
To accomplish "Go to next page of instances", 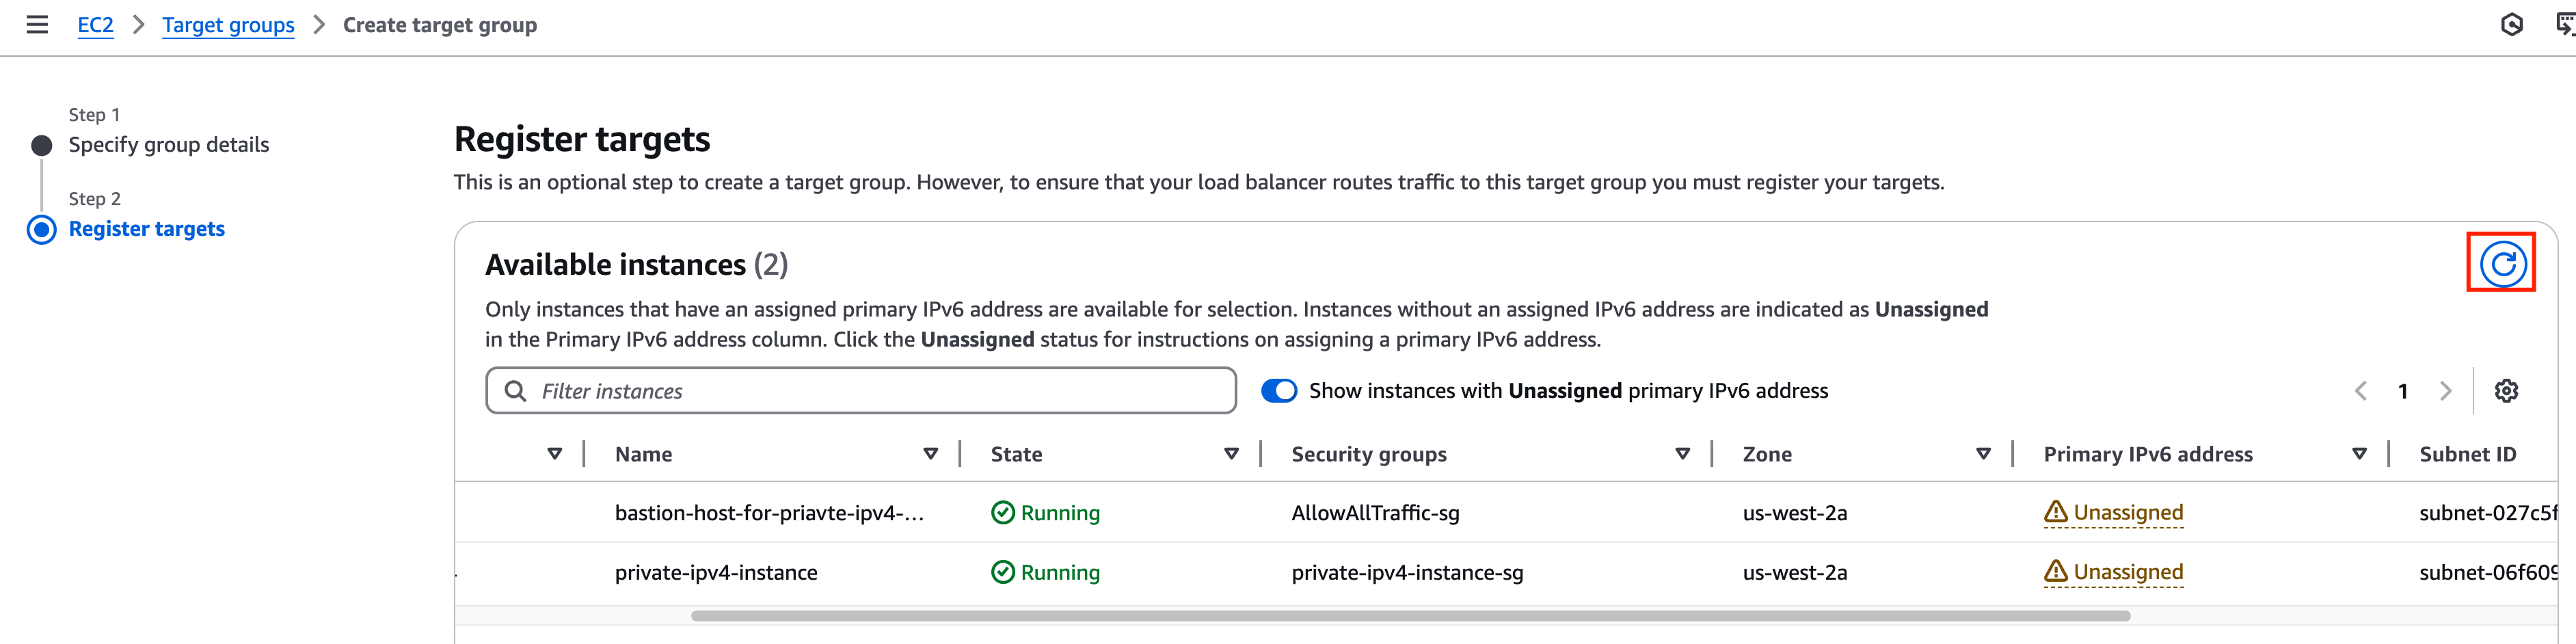I will pos(2446,391).
